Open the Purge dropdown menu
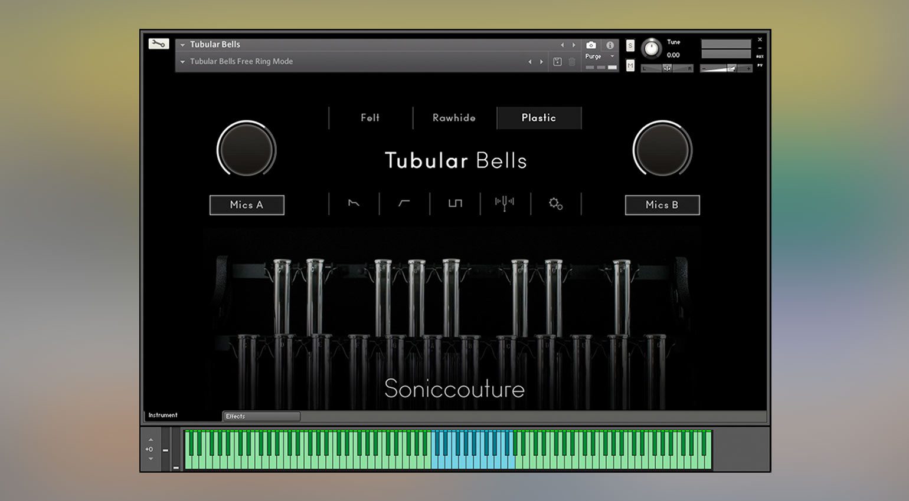Viewport: 909px width, 501px height. point(599,57)
